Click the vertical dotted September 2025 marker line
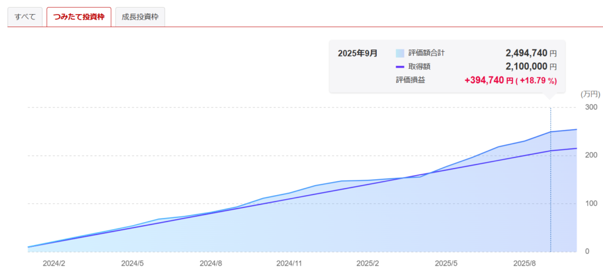This screenshot has width=603, height=278. point(551,188)
